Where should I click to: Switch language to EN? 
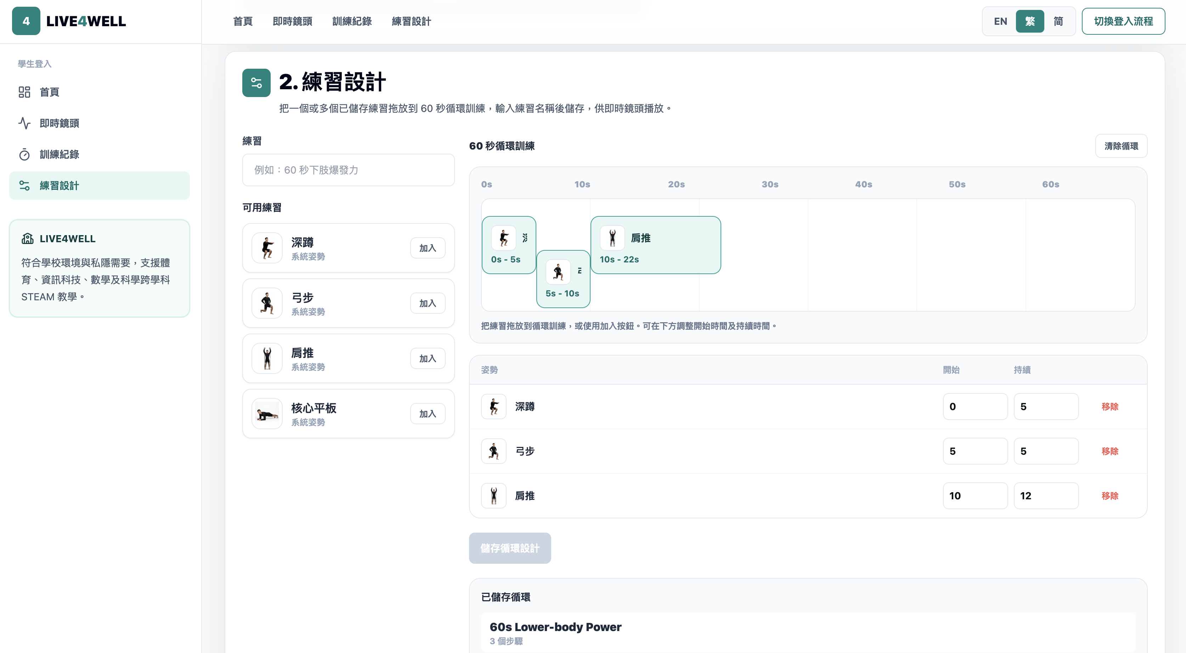pyautogui.click(x=1000, y=21)
